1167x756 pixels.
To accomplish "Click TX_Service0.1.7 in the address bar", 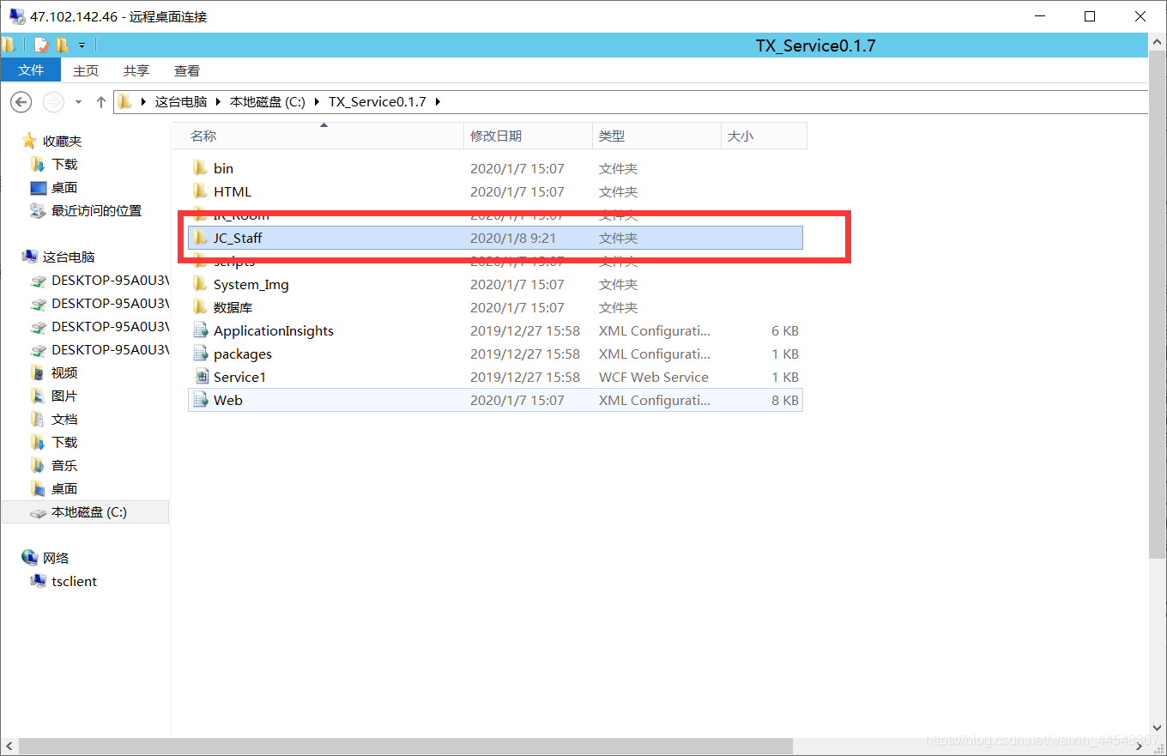I will tap(378, 102).
